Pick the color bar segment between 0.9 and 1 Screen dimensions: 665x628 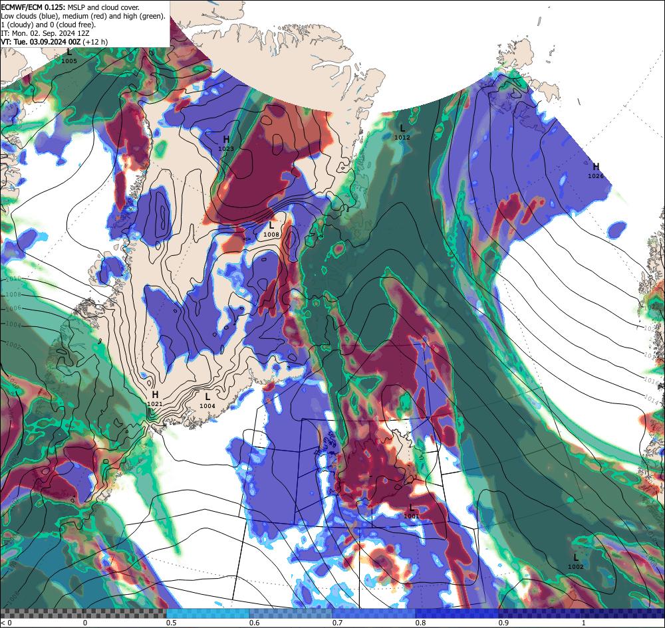click(540, 613)
